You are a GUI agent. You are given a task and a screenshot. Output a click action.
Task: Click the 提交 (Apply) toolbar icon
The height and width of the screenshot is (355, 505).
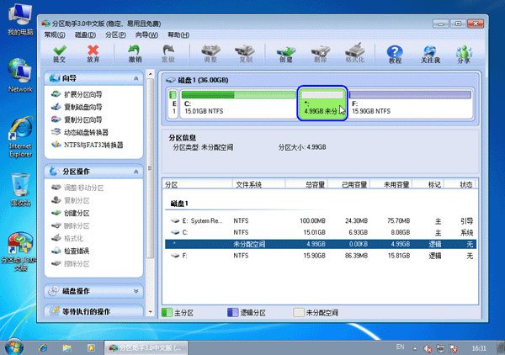point(59,54)
